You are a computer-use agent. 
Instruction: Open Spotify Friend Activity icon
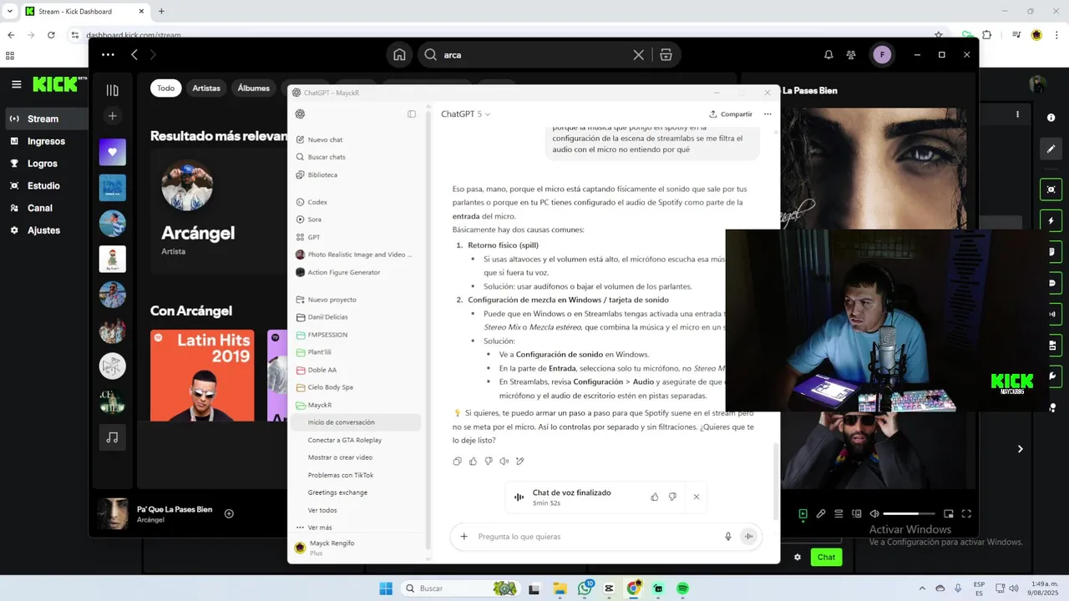pos(851,54)
